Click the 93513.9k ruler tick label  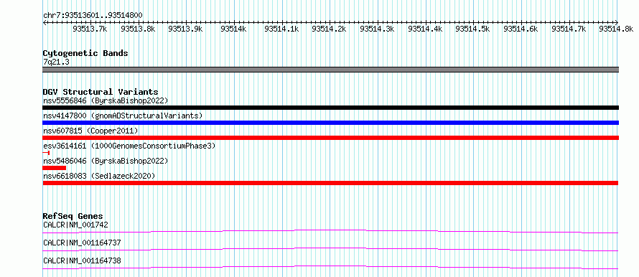pyautogui.click(x=185, y=29)
